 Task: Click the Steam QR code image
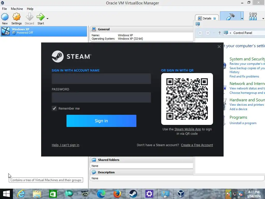187,99
